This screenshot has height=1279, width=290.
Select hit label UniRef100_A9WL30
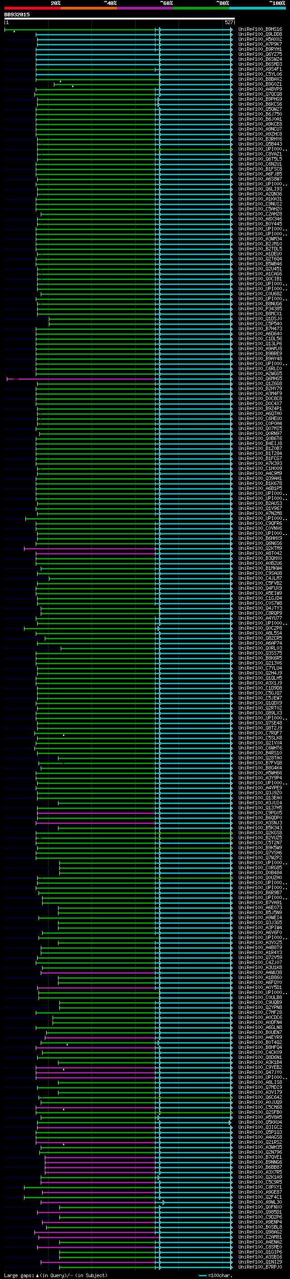click(260, 1202)
